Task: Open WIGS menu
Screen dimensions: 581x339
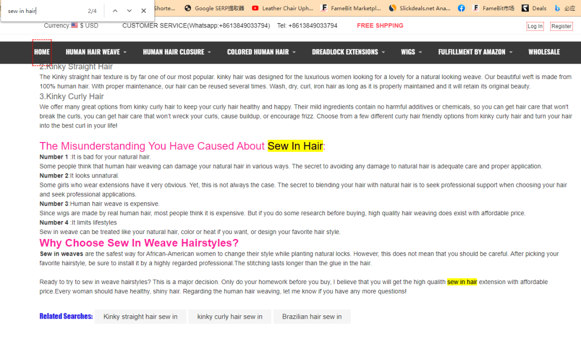Action: pos(408,52)
